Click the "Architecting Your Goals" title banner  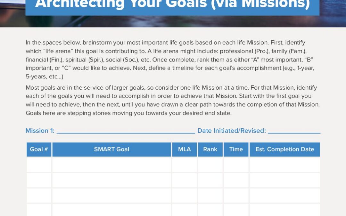click(x=172, y=6)
